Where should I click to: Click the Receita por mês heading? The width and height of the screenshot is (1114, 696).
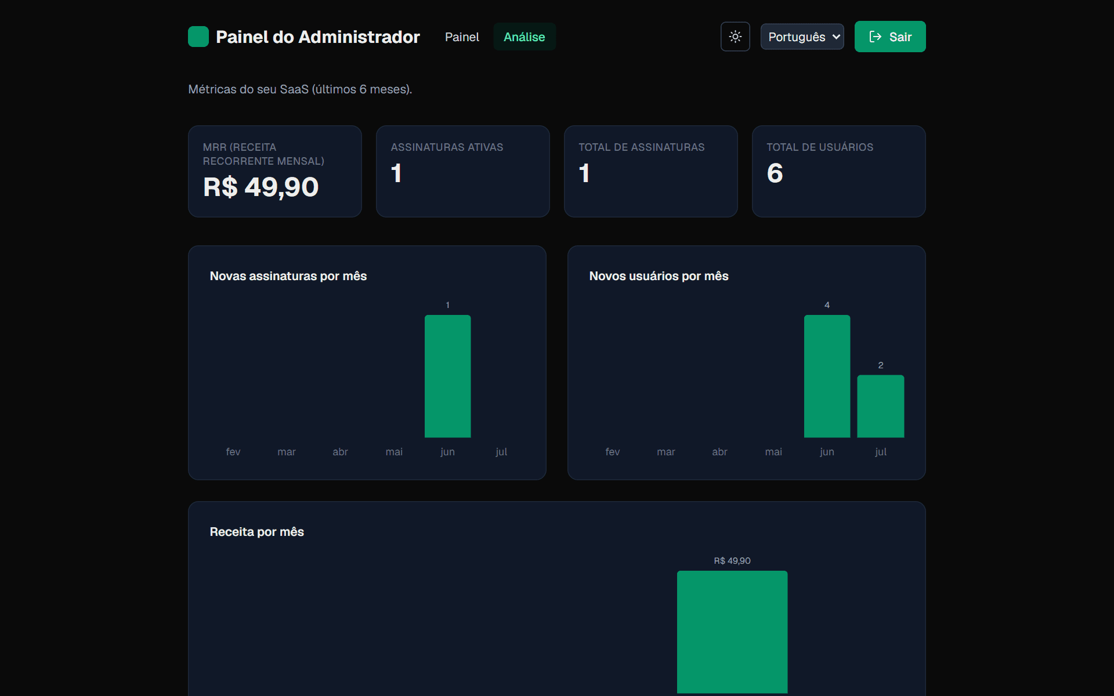[256, 532]
